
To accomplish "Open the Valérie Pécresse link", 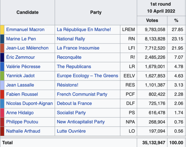I will point(23,67).
